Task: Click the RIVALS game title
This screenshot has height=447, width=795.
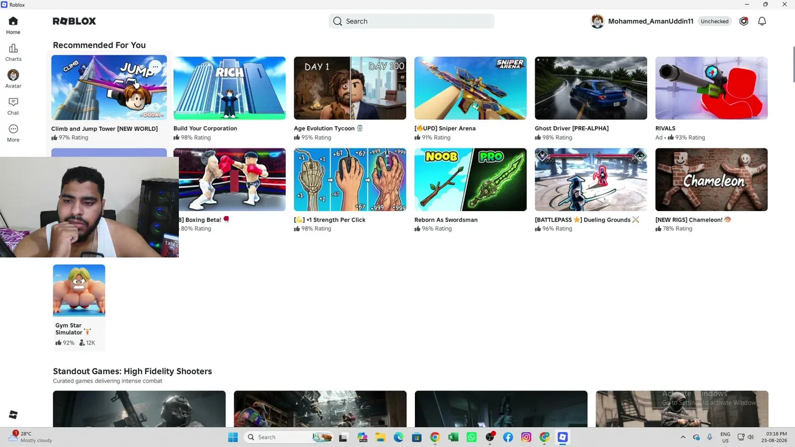Action: pos(665,129)
